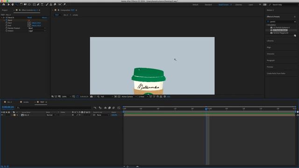Open the Composition Mini-Flowchart in timeline

pyautogui.click(x=95, y=108)
